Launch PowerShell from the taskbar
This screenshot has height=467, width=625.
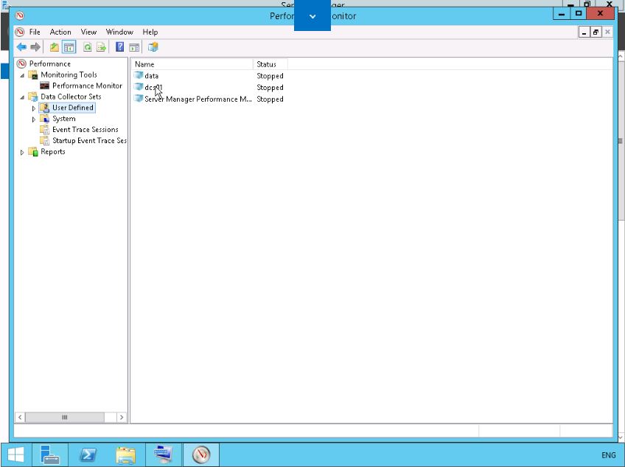pyautogui.click(x=88, y=454)
